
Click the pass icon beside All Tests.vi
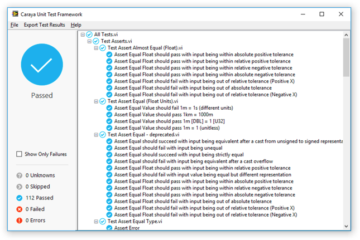[89, 35]
